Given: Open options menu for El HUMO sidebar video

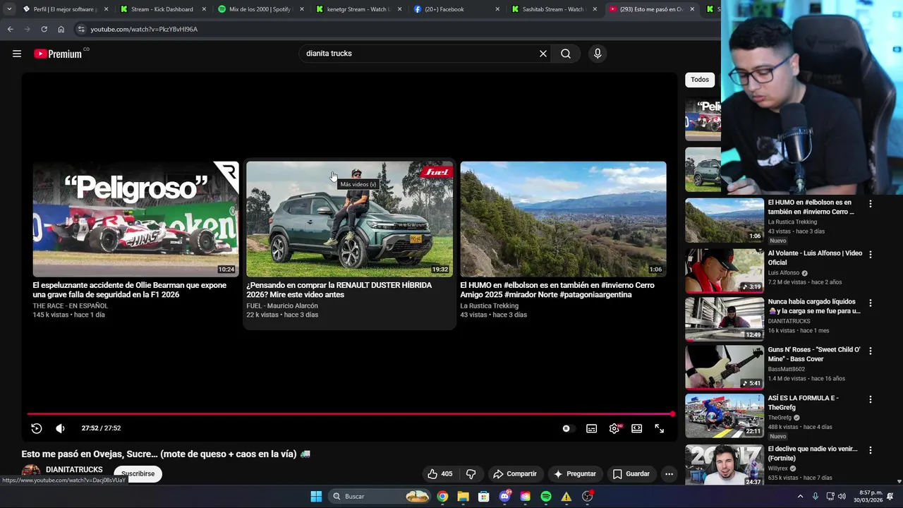Looking at the screenshot, I should pos(870,204).
